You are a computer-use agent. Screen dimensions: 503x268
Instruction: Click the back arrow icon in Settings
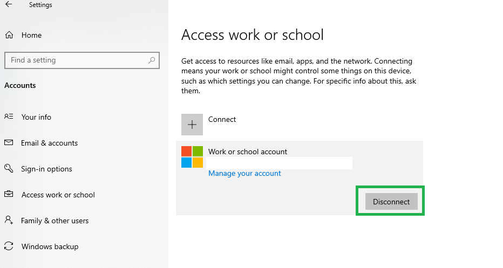tap(9, 4)
